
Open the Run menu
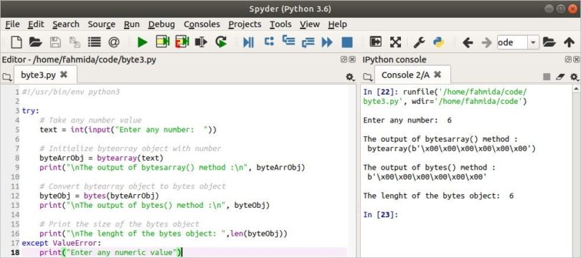(x=131, y=24)
